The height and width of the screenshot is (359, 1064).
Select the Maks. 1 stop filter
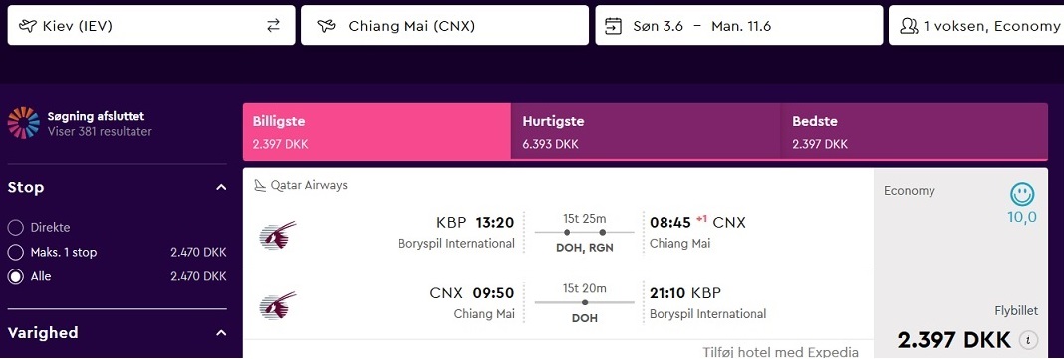16,252
